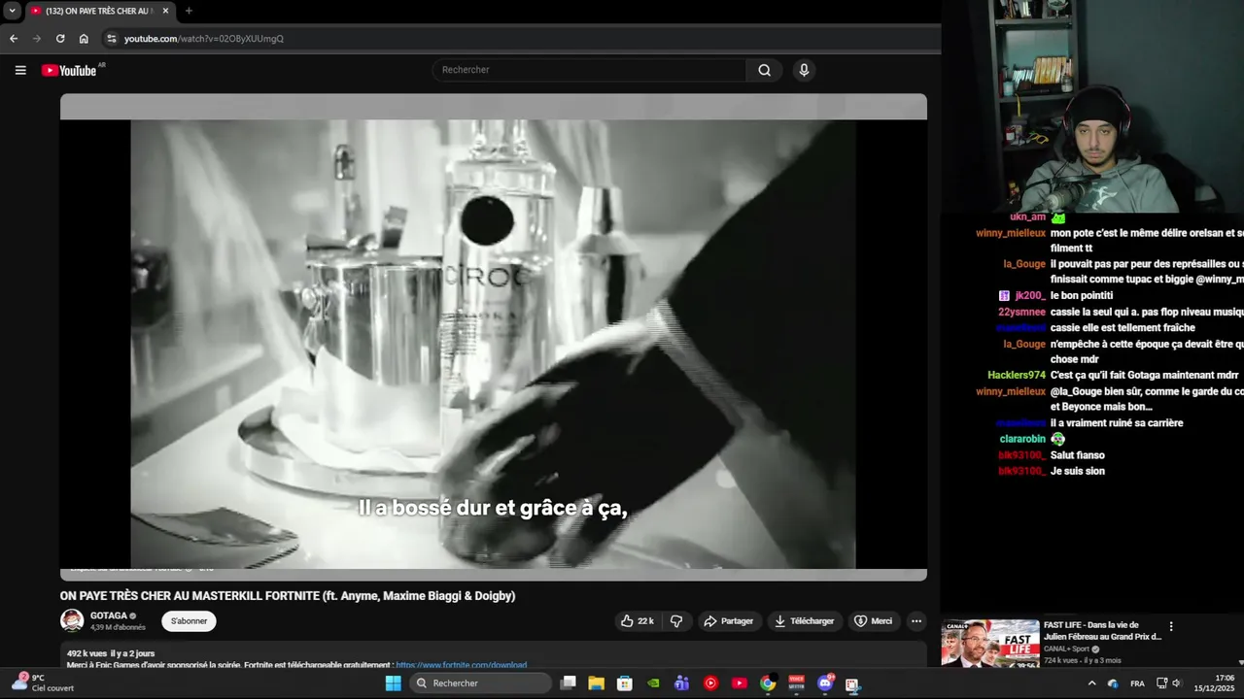
Task: Open the browser home page icon
Action: [x=84, y=39]
